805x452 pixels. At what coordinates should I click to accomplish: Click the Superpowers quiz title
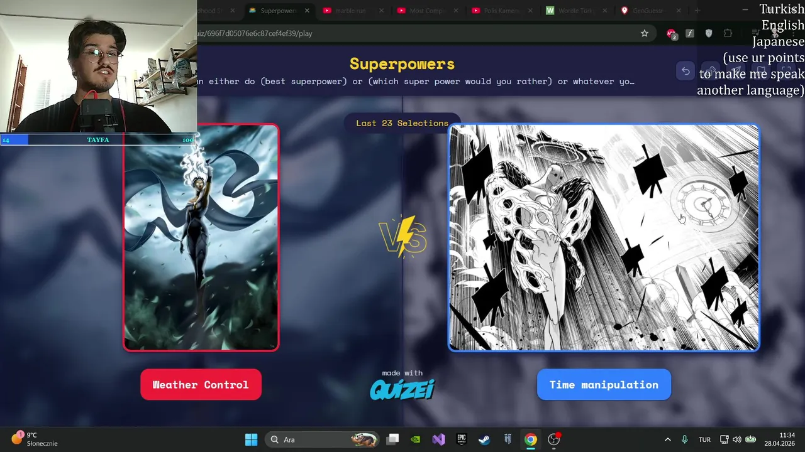pos(402,64)
